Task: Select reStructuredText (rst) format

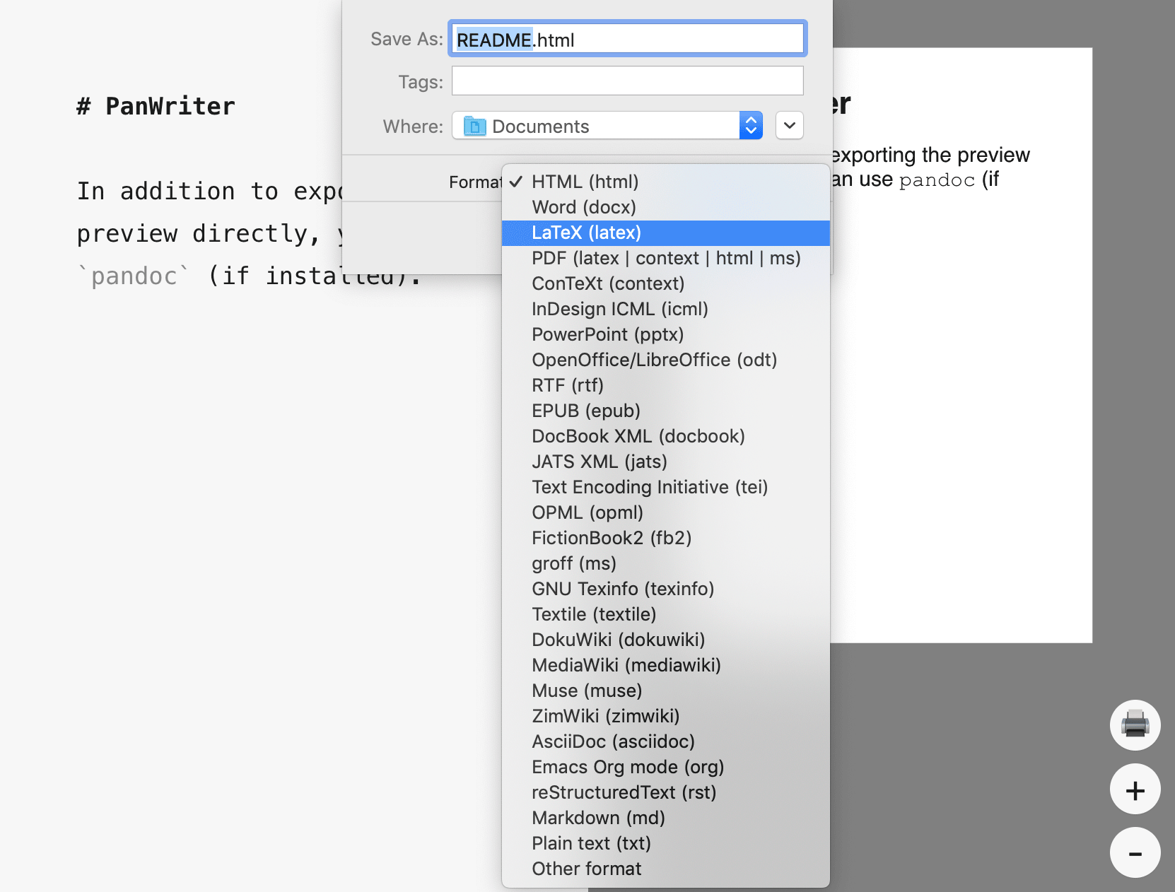Action: point(666,792)
